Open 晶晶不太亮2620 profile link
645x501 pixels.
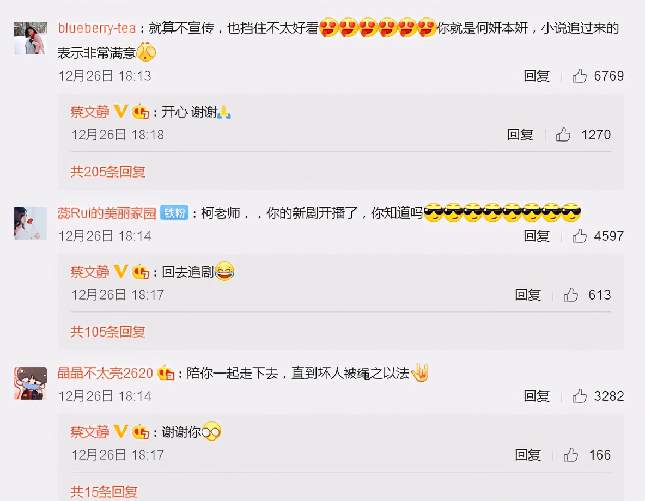click(x=105, y=373)
